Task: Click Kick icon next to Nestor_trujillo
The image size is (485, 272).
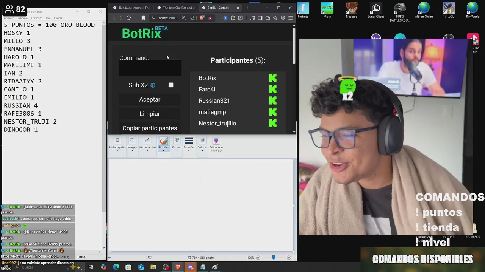Action: (273, 123)
